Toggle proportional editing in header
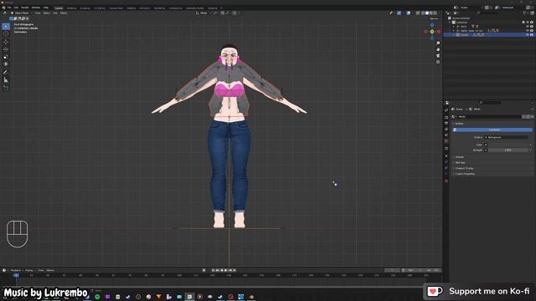 point(234,13)
